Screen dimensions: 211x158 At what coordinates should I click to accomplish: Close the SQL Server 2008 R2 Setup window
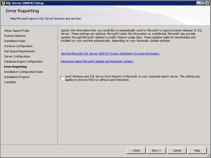207,3
